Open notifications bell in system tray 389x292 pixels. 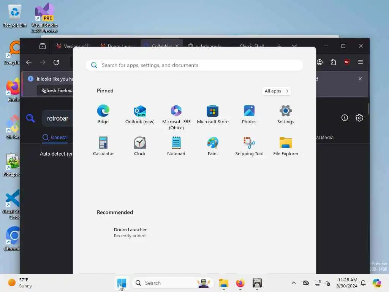[x=363, y=283]
